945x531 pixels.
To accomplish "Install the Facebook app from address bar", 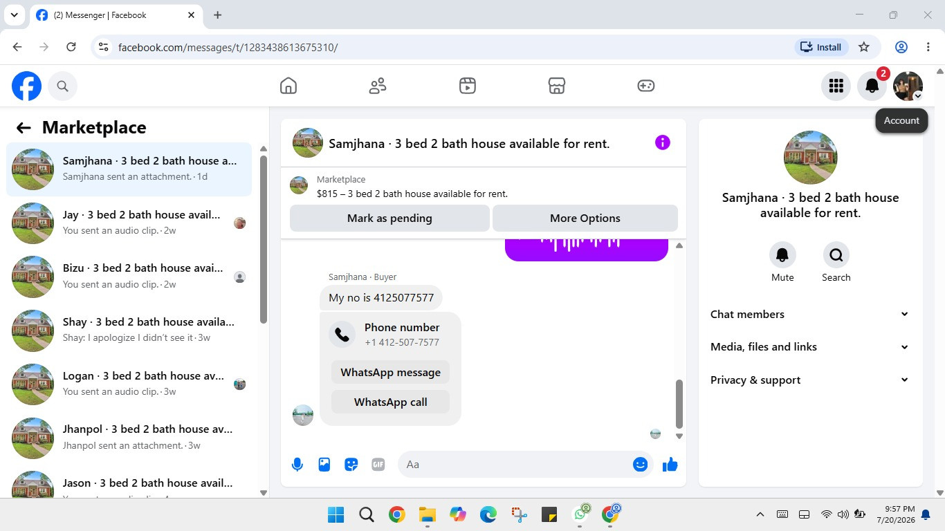I will click(x=822, y=47).
